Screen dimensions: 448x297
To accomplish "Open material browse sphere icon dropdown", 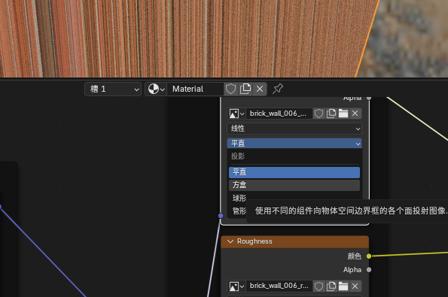I will (156, 89).
